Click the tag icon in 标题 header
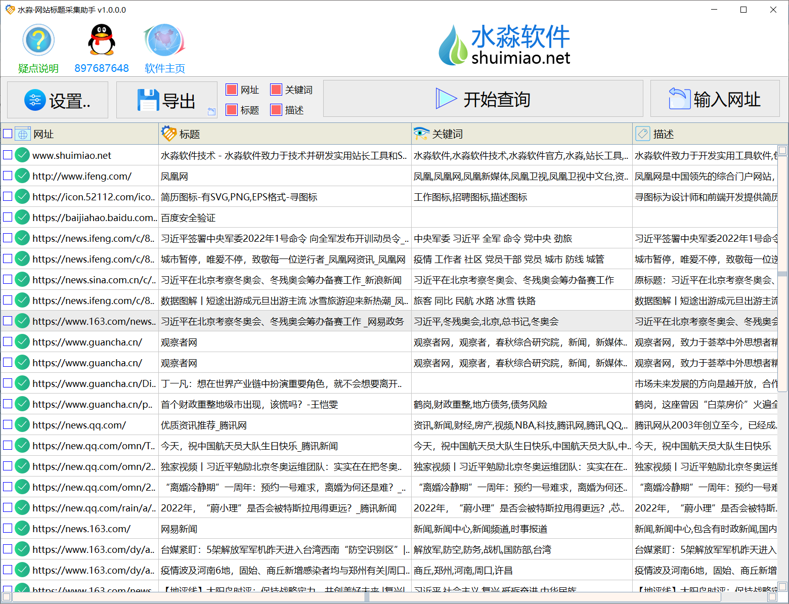Viewport: 789px width, 604px height. [x=169, y=134]
